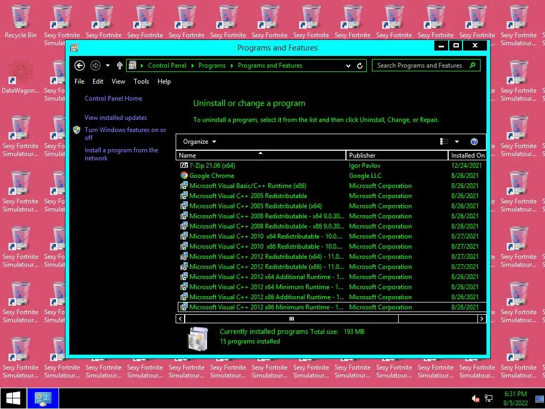Expand the arrow after Programs breadcrumb

232,66
